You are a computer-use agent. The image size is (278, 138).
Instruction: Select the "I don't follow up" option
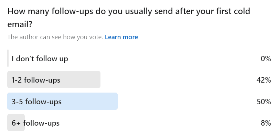click(40, 59)
